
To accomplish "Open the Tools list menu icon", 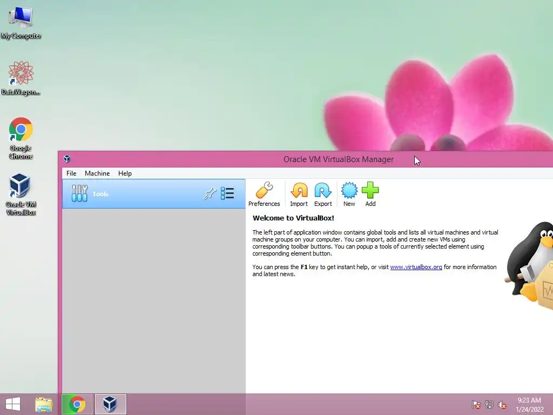I will coord(227,193).
